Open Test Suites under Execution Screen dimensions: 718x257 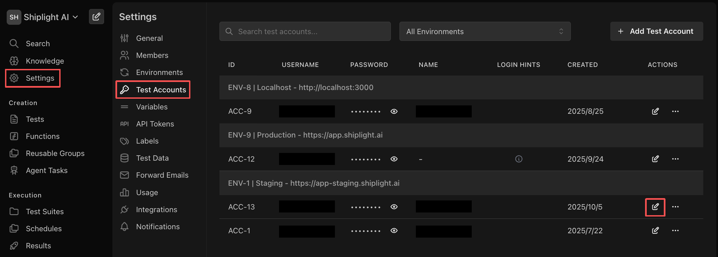click(36, 211)
